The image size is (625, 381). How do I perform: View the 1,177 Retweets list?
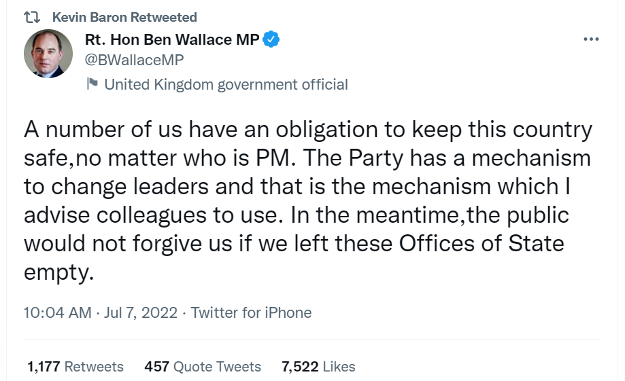(75, 367)
